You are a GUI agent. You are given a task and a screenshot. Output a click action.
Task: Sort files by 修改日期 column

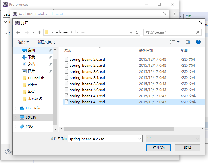coord(146,51)
